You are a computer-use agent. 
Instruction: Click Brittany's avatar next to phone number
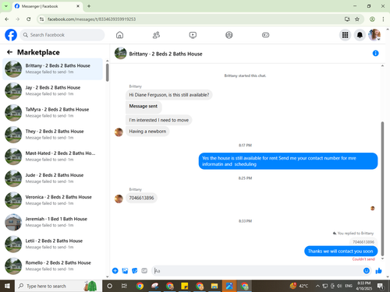(x=119, y=199)
